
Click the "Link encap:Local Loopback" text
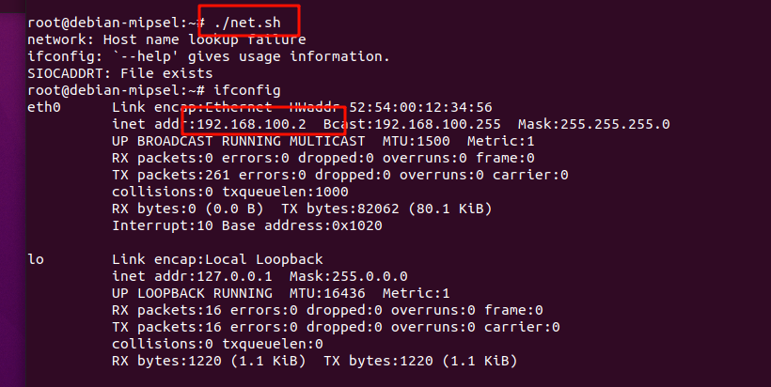(x=217, y=259)
